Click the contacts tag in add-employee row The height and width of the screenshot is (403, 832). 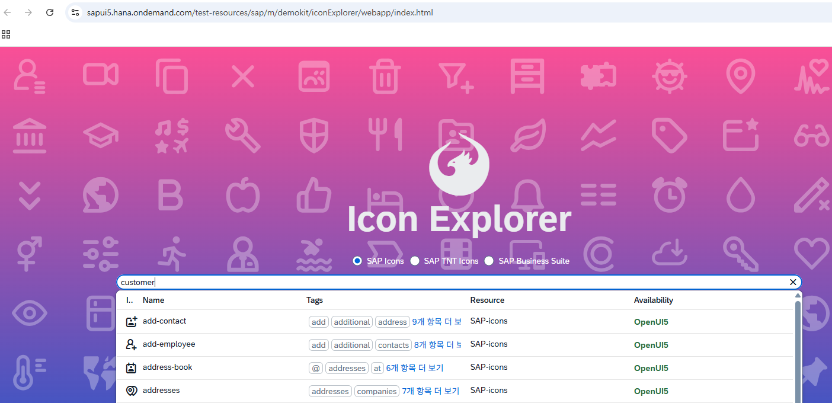tap(393, 345)
